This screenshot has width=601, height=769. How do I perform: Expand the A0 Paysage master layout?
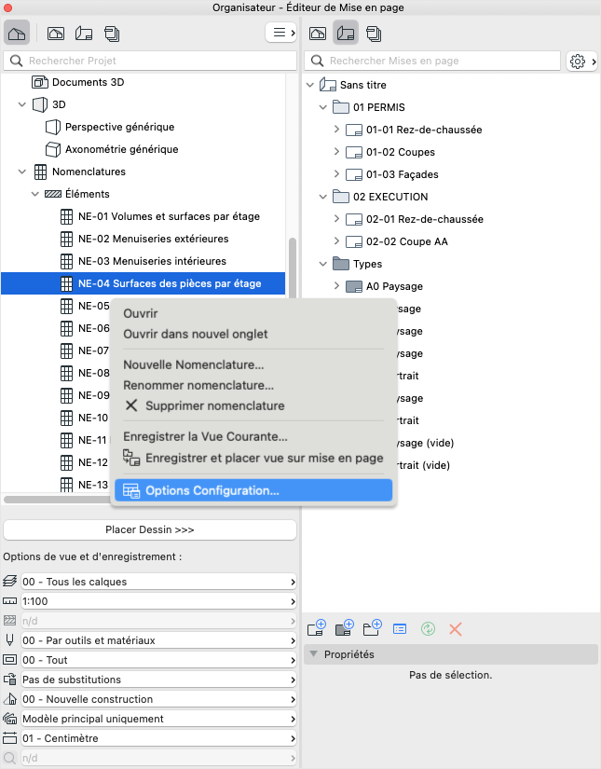point(336,285)
